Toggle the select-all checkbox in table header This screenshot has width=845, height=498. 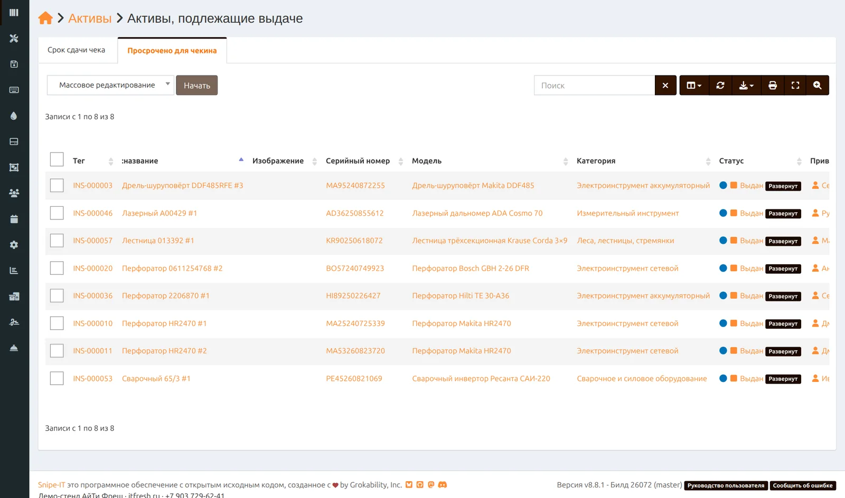point(57,160)
